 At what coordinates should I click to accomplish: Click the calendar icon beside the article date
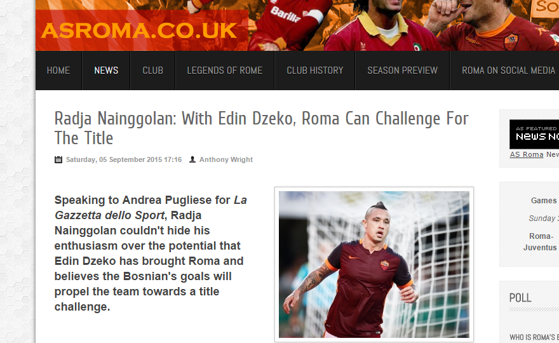click(x=58, y=159)
